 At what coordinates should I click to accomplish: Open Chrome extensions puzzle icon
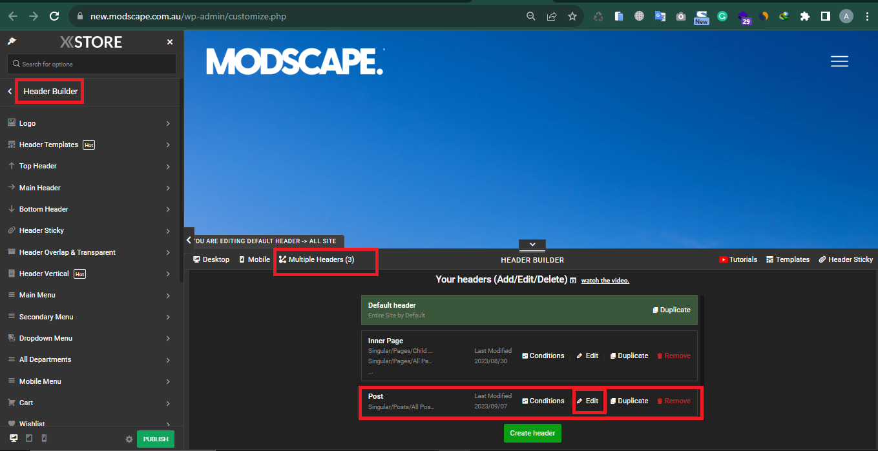[x=804, y=16]
